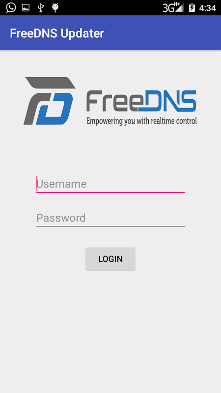Tap the pink underline beneath Username
Screen dimensions: 221x393
tap(110, 192)
